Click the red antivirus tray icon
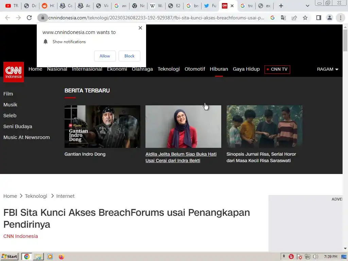This screenshot has height=261, width=348. [x=291, y=257]
